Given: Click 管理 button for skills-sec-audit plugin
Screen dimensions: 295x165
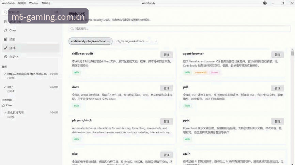Looking at the screenshot, I should 167,55.
